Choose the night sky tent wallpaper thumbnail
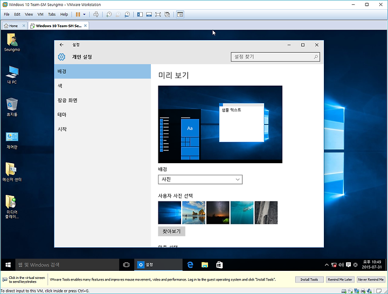The width and height of the screenshot is (388, 294). tap(218, 213)
